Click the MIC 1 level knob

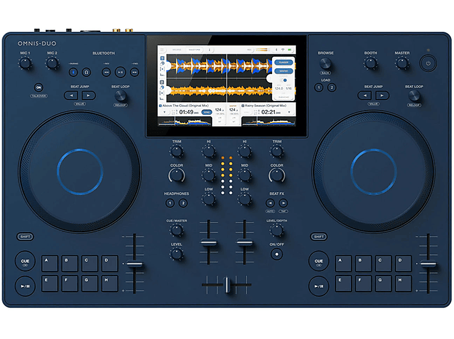tap(25, 63)
